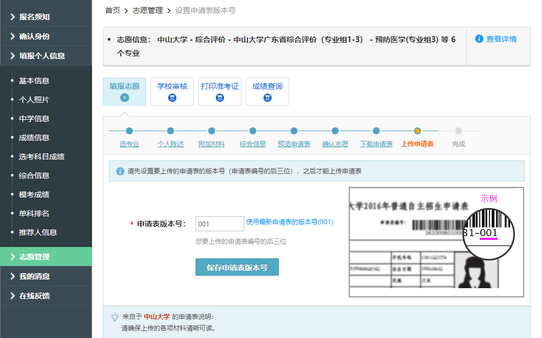Viewport: 542px width, 338px height.
Task: Click the completed dot above 选专业 step
Action: [129, 131]
